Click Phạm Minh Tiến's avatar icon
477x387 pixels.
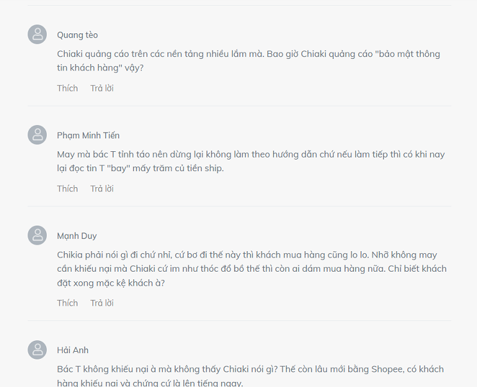point(37,135)
